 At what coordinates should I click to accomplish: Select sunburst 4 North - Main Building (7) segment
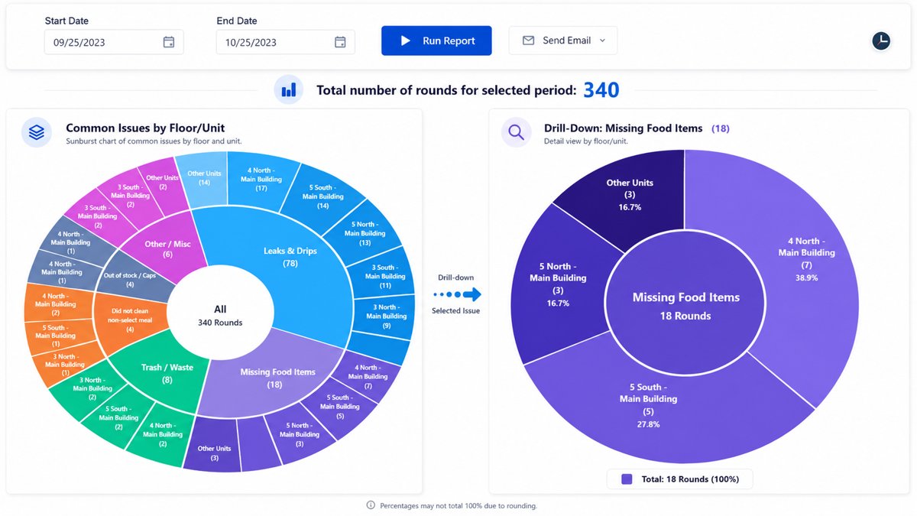[x=368, y=376]
